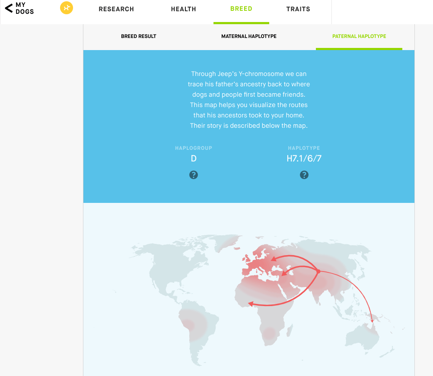Click the Y-chromosome description paragraph
This screenshot has height=376, width=433.
coord(249,100)
